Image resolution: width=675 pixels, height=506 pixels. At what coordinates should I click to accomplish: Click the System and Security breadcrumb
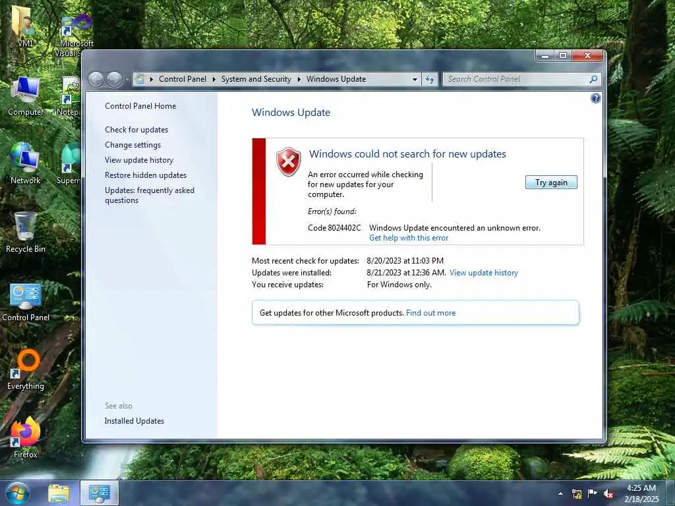[256, 79]
